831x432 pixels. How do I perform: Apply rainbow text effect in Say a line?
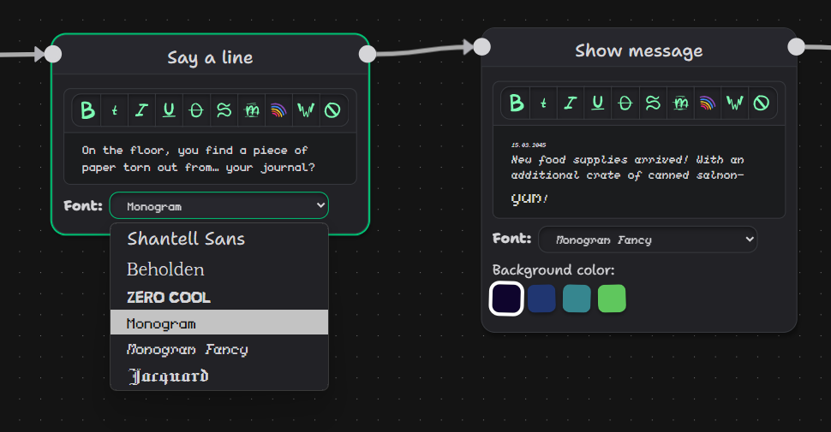coord(278,109)
